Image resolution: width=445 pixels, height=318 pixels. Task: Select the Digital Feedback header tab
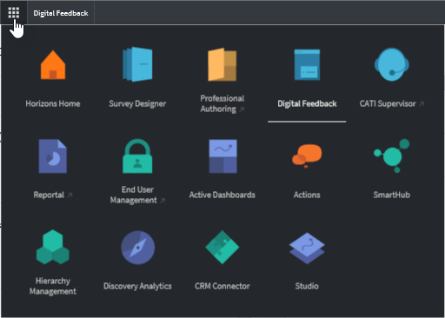tap(61, 13)
